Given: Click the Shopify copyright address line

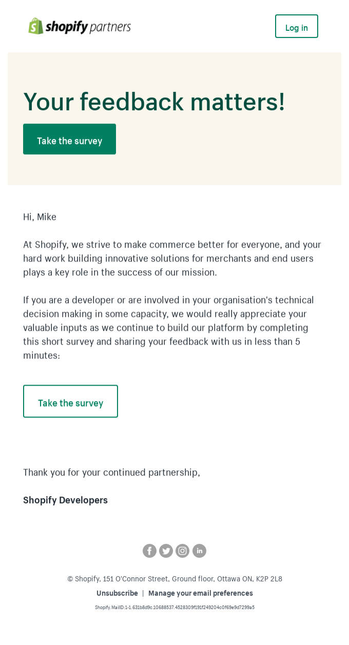Looking at the screenshot, I should pyautogui.click(x=174, y=579).
